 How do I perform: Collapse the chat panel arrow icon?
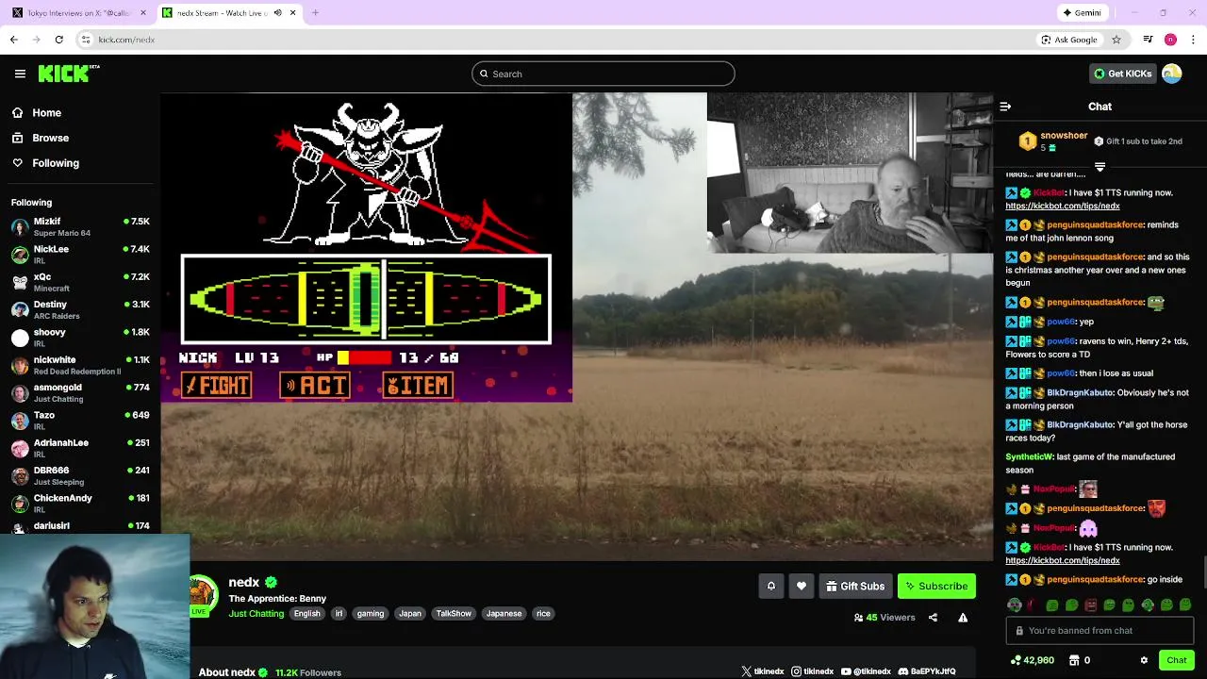pyautogui.click(x=1005, y=107)
